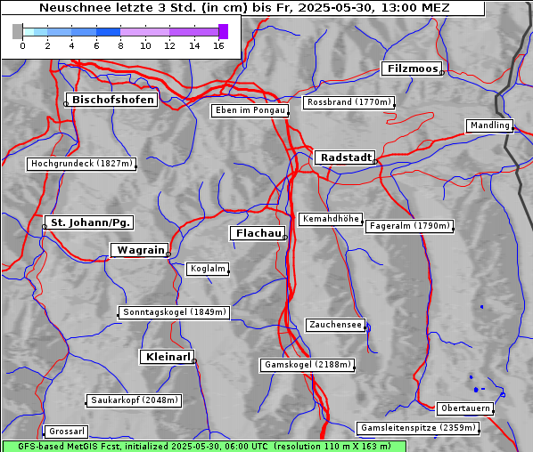Viewport: 533px width, 452px height.
Task: Click the Wagrain location marker circle
Action: (168, 254)
